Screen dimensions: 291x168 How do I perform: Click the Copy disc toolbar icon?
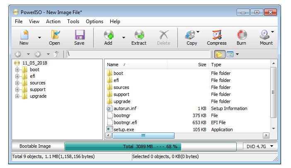click(x=190, y=35)
